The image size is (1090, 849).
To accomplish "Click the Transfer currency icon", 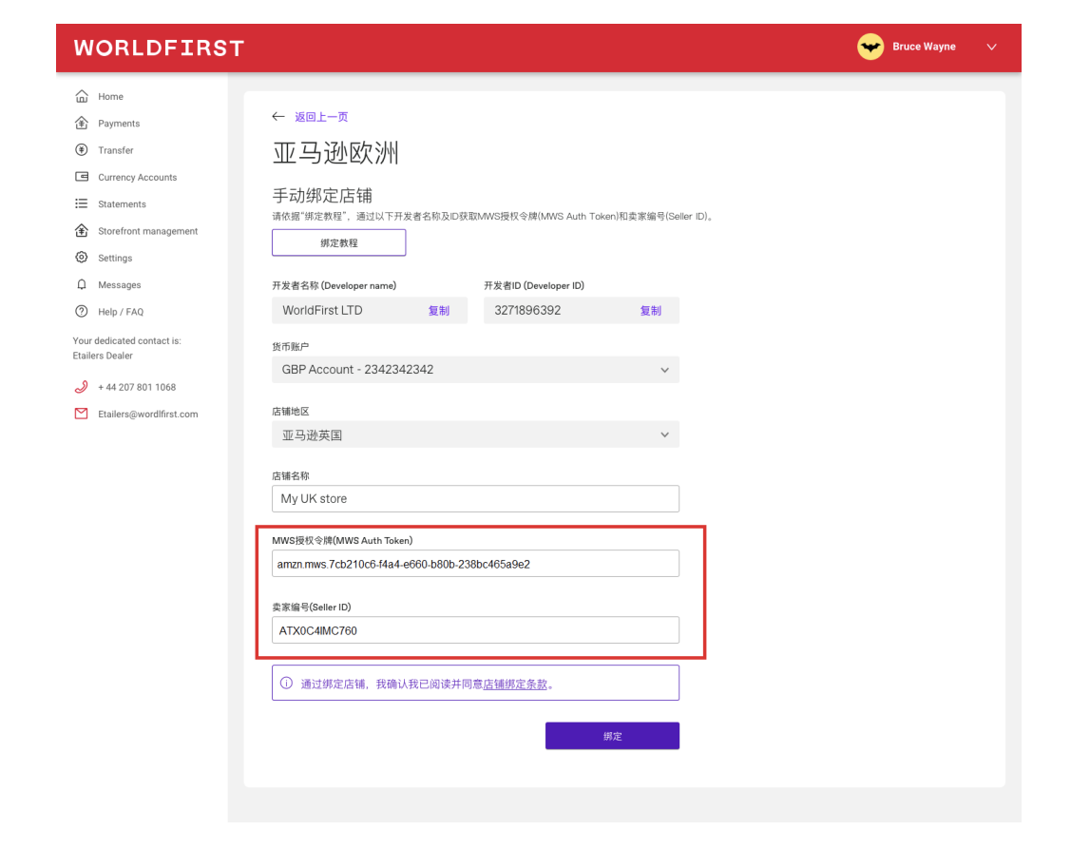I will tap(82, 149).
